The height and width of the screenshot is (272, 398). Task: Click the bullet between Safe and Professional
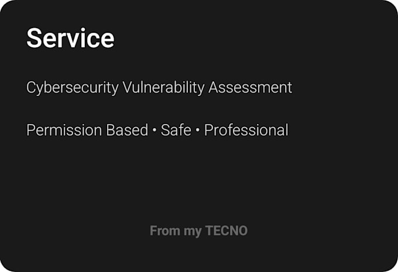pos(197,130)
